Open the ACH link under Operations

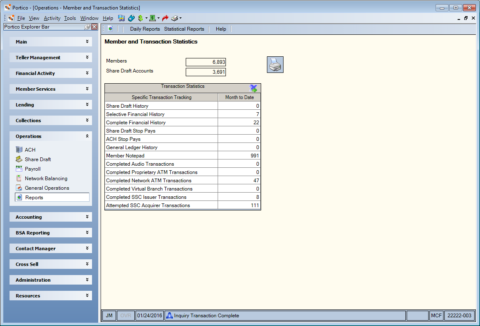pyautogui.click(x=30, y=150)
